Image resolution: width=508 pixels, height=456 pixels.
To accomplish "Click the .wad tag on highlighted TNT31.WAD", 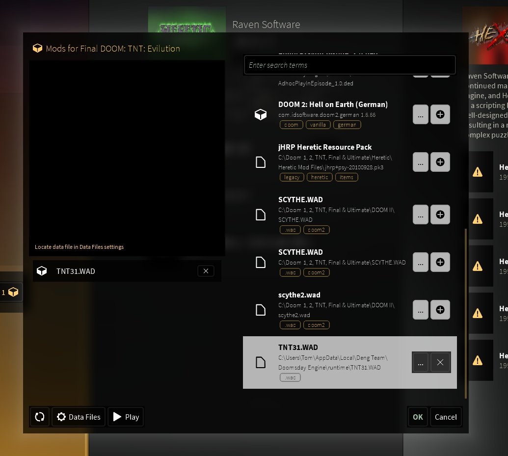I will coord(290,377).
